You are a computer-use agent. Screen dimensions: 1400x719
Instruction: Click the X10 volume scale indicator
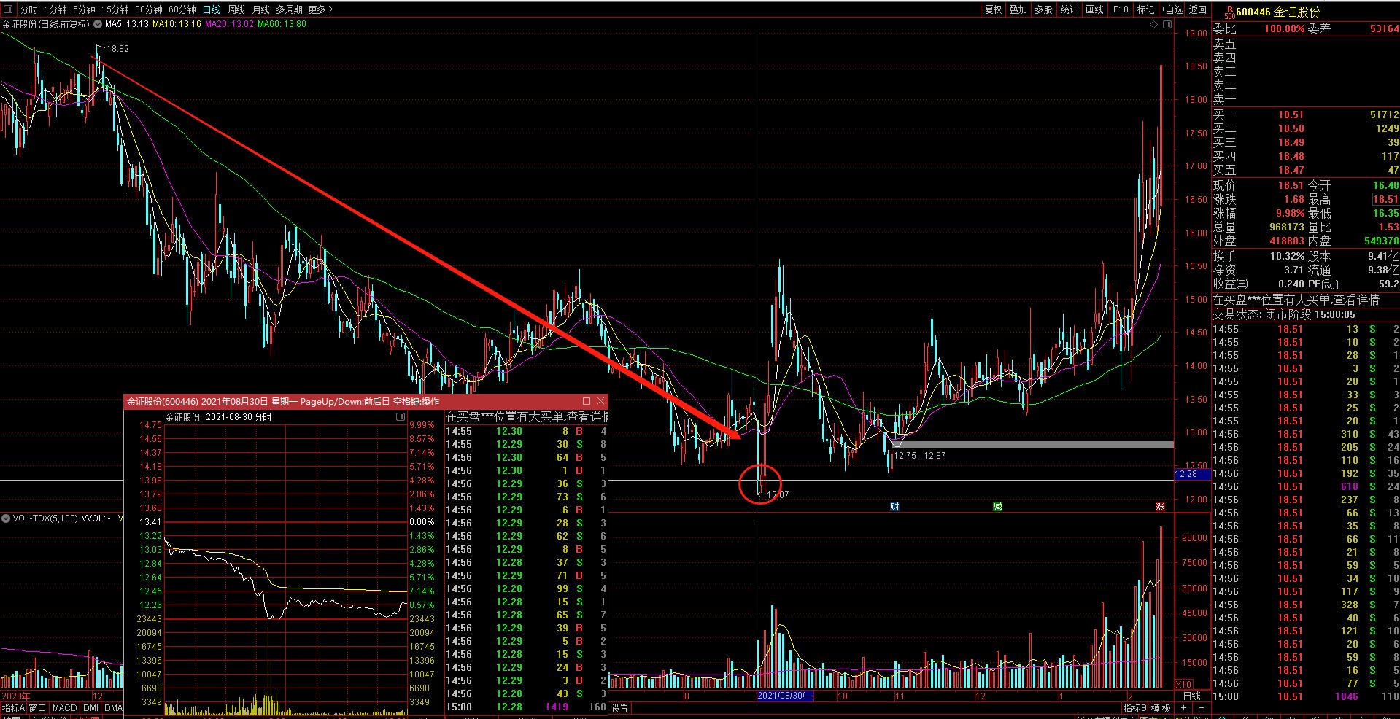click(x=1183, y=684)
